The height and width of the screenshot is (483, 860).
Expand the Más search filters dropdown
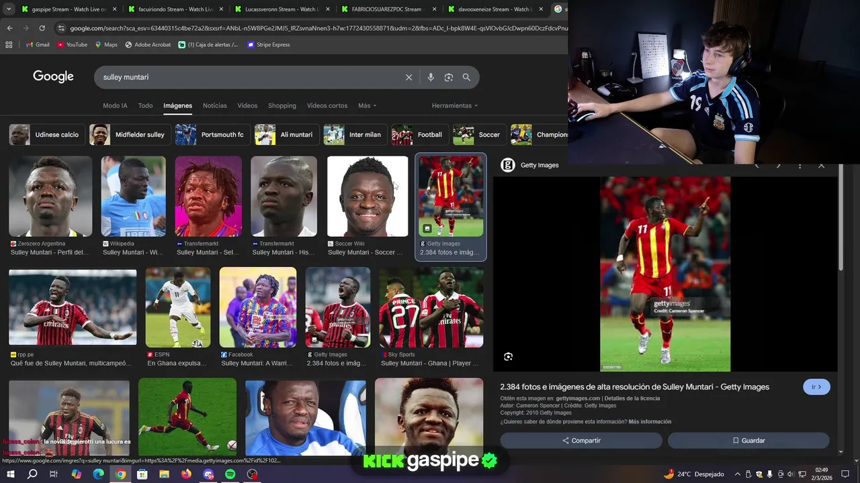[x=367, y=105]
